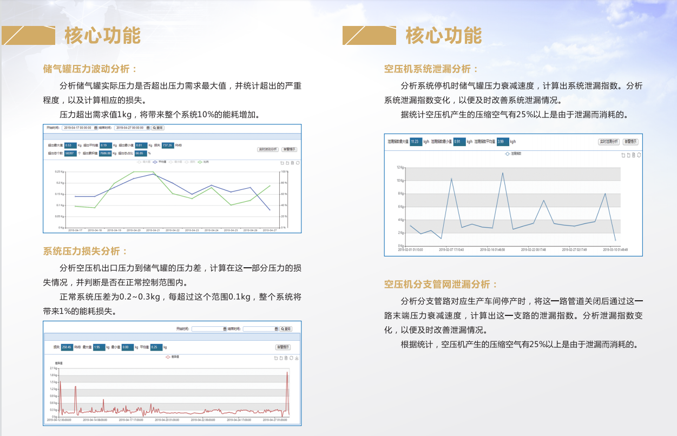Click data view icon on leakage chart toolbar

tap(633, 155)
